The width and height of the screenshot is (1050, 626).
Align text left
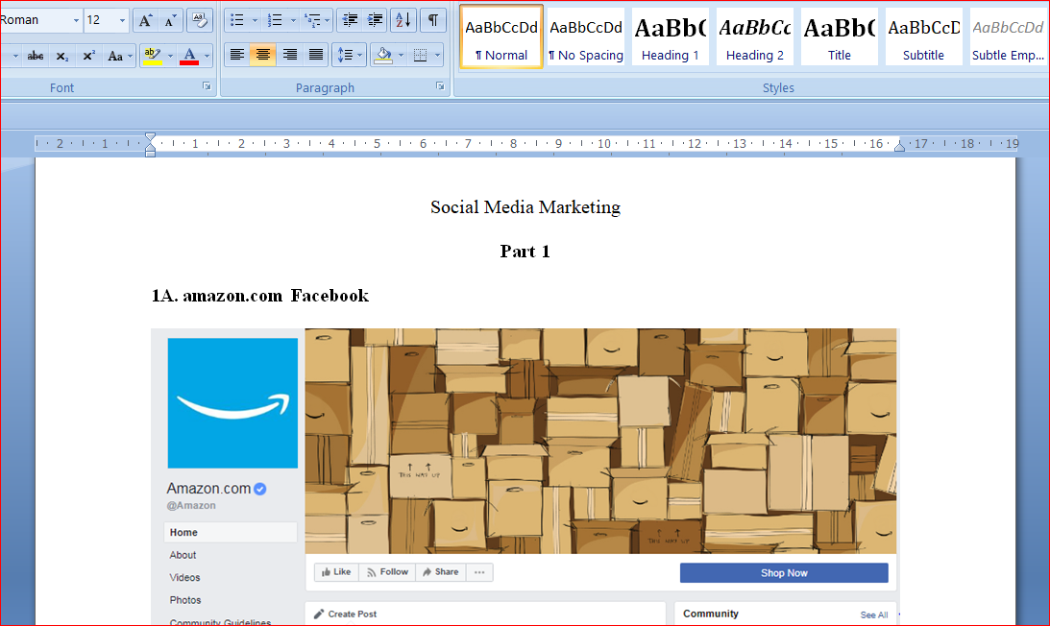237,55
